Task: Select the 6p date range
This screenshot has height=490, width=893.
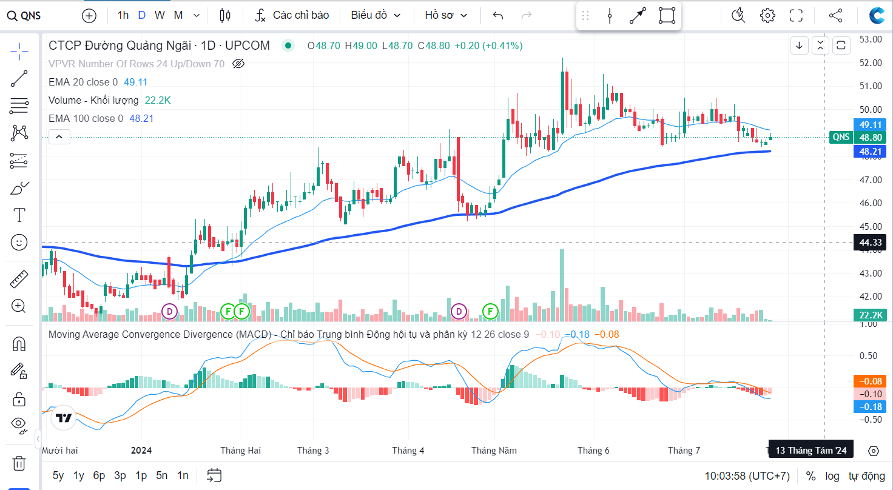Action: pyautogui.click(x=99, y=475)
